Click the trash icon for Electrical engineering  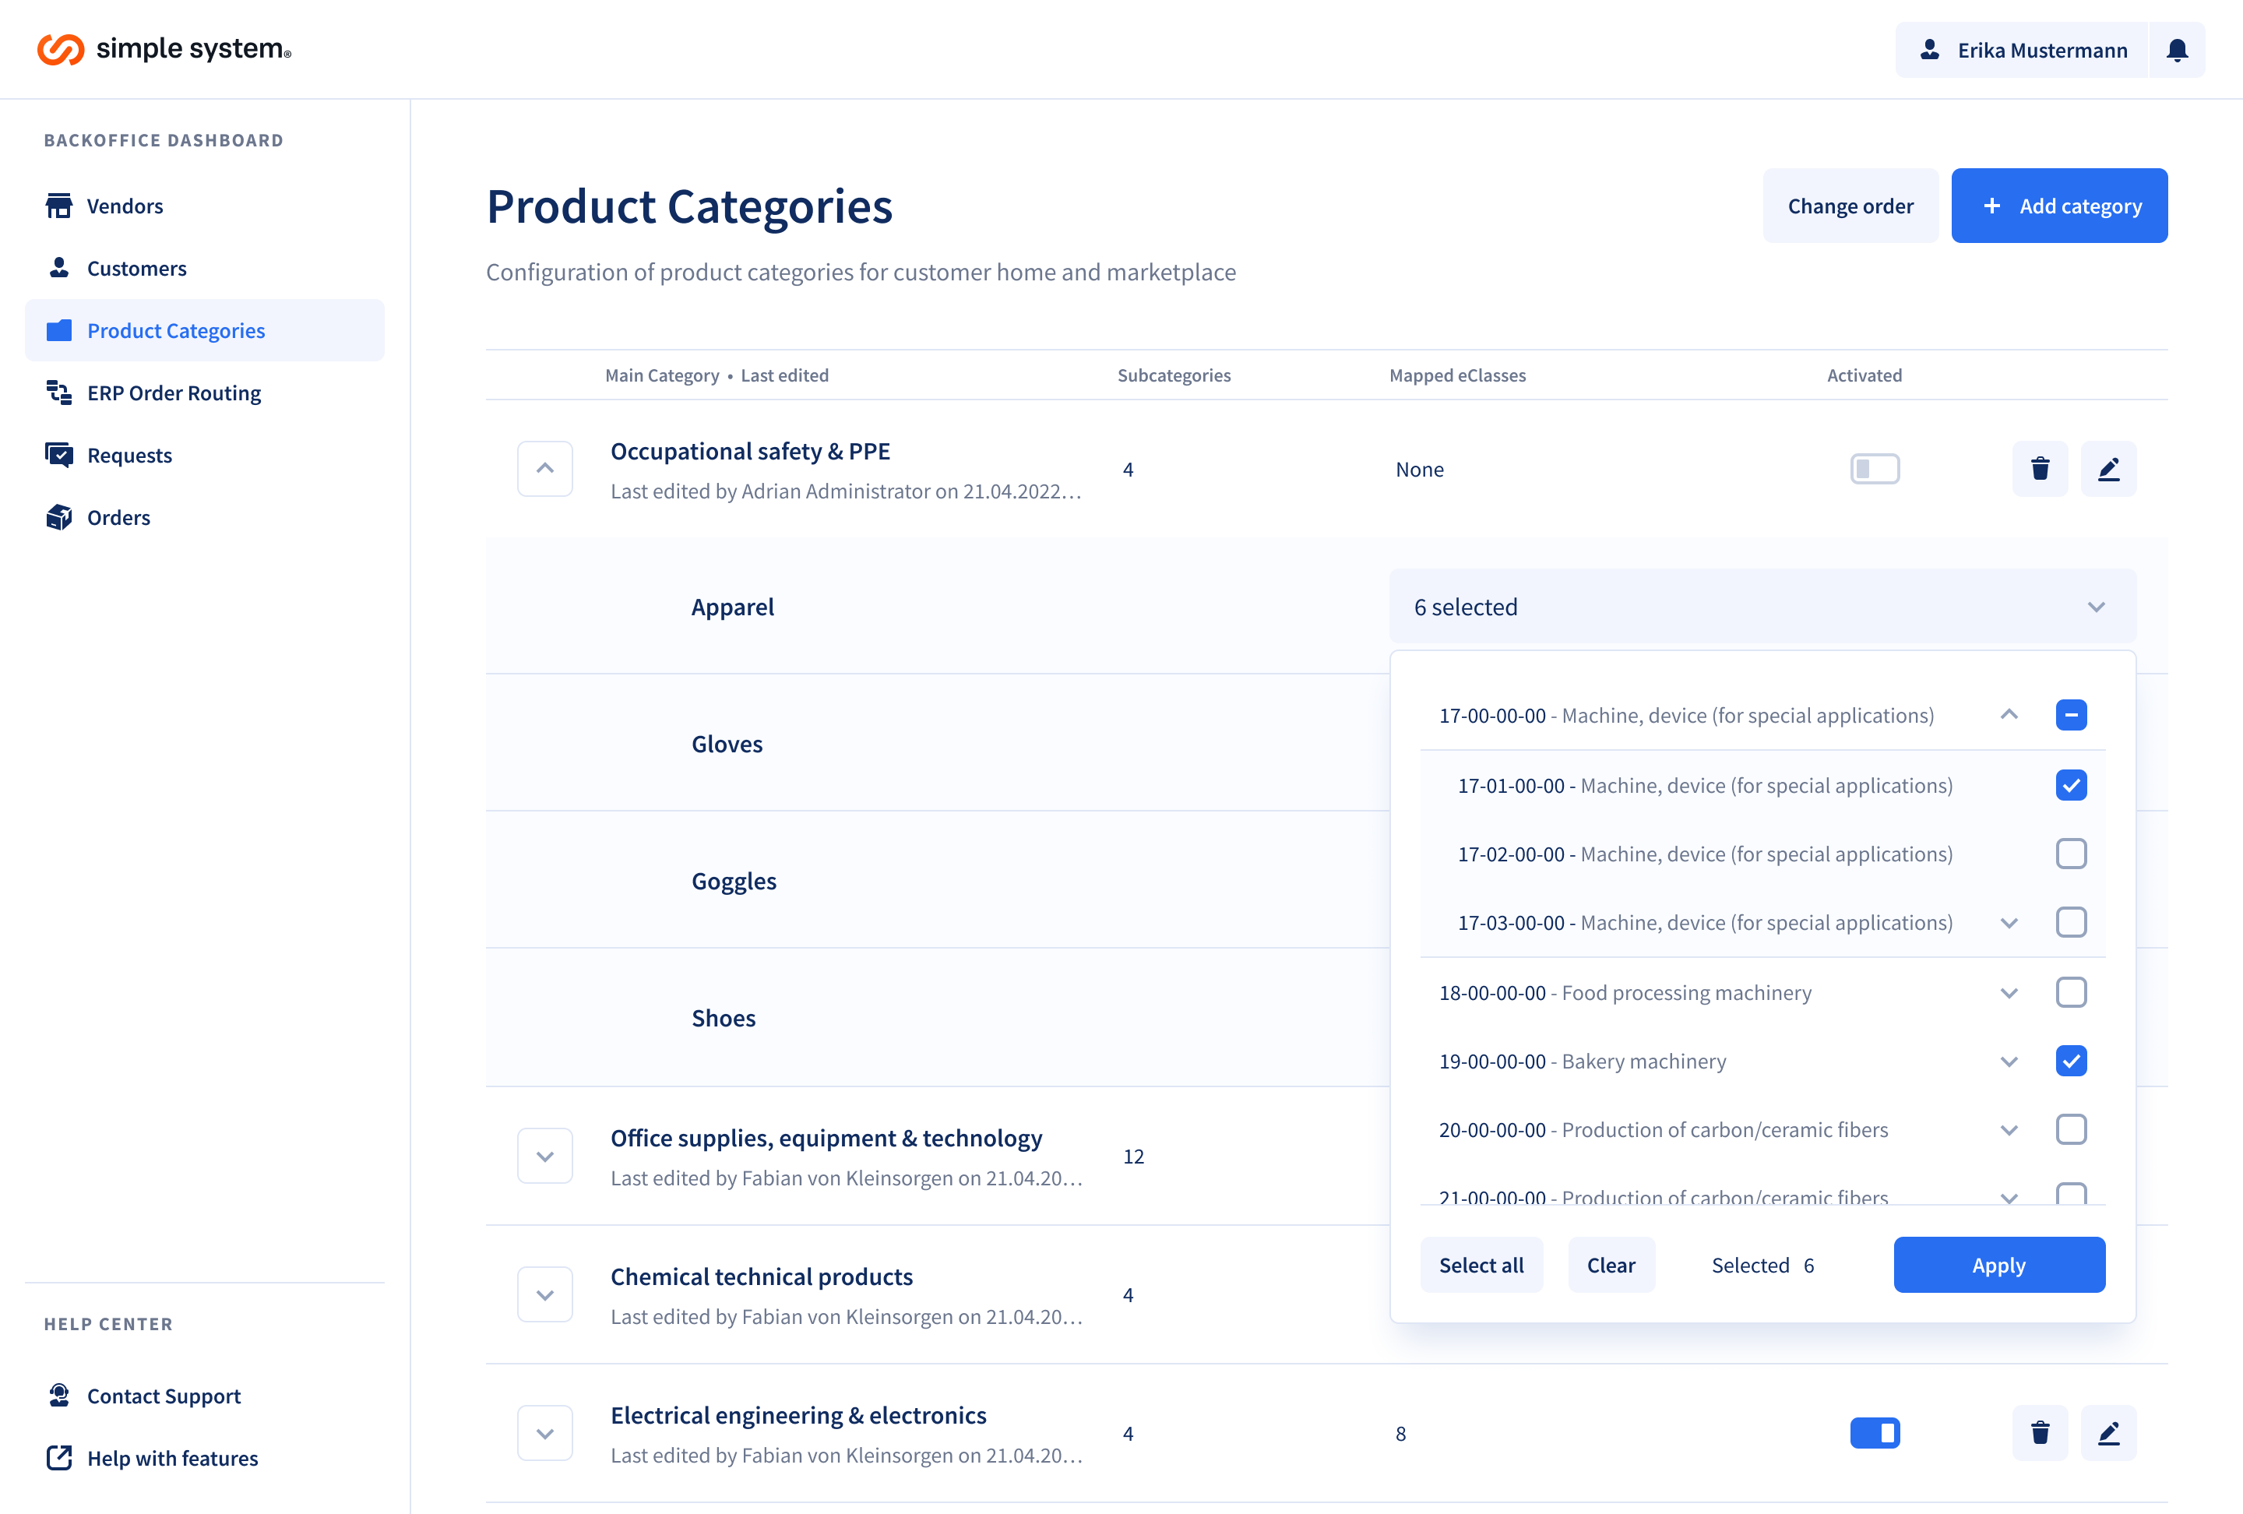(x=2040, y=1433)
